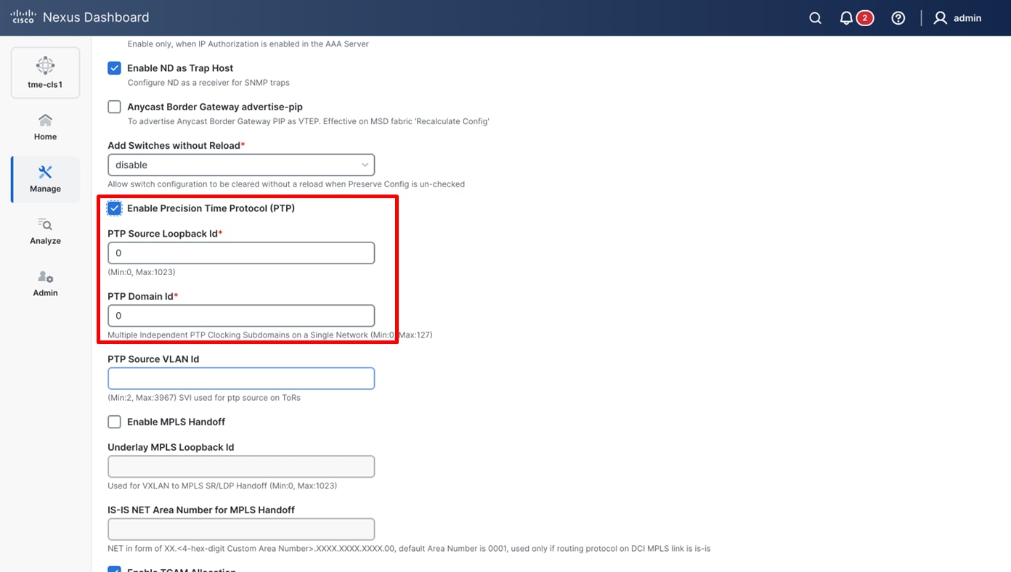1011x572 pixels.
Task: Select the tme-cls1 cluster globe icon
Action: [x=45, y=66]
